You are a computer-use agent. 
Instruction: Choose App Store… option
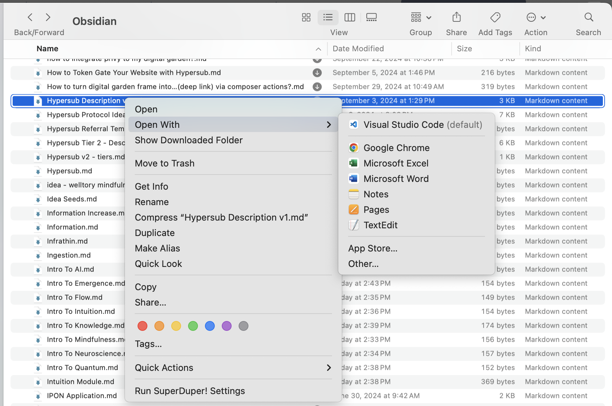point(416,248)
